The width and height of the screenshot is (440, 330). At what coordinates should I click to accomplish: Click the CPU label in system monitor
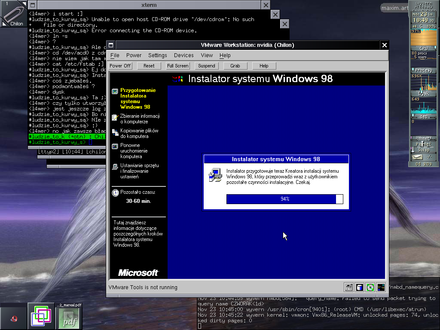[x=423, y=48]
